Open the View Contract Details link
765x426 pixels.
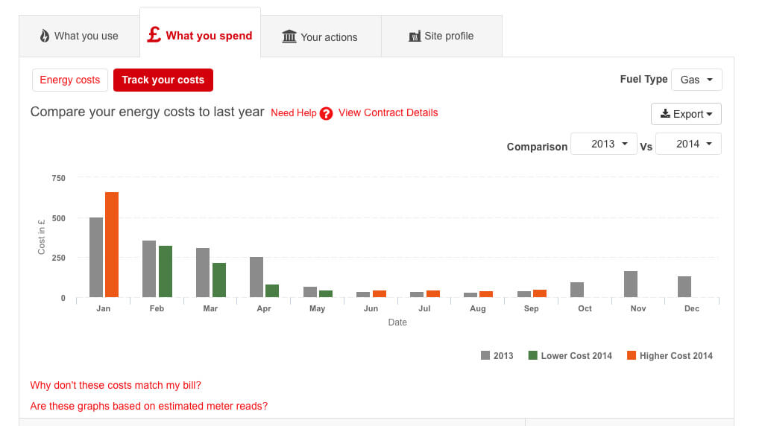[388, 112]
